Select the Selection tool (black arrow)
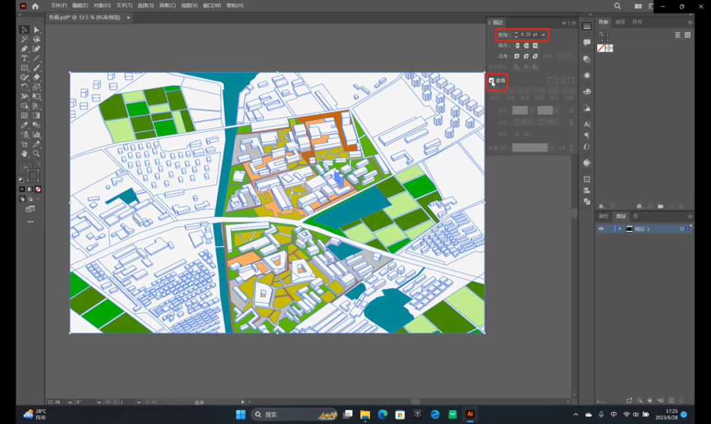This screenshot has height=424, width=711. (24, 30)
